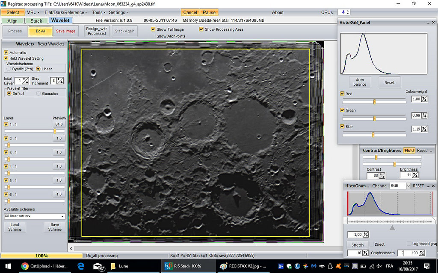Open the Mail app taskbar icon
The image size is (438, 273).
click(x=98, y=266)
